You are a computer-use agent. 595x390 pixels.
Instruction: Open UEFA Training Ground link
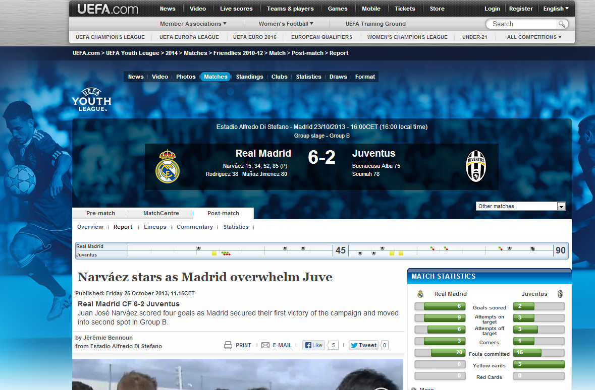coord(375,24)
